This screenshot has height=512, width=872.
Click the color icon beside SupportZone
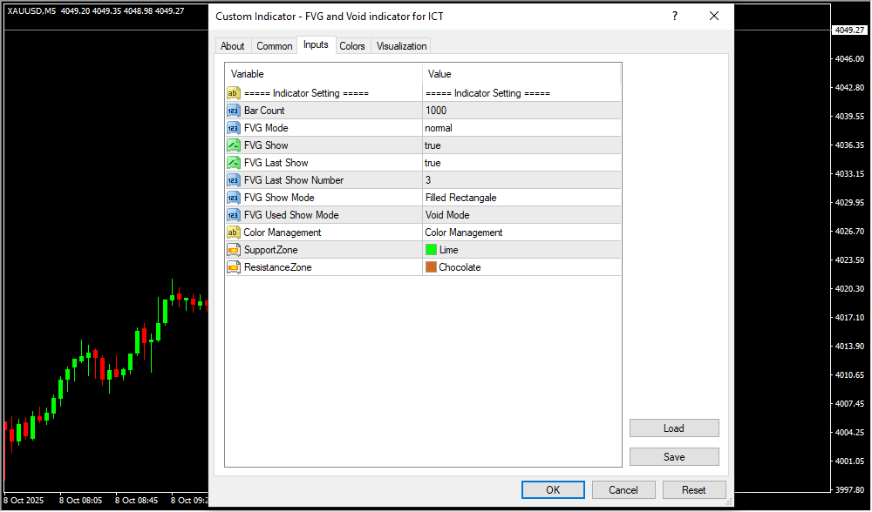point(233,250)
